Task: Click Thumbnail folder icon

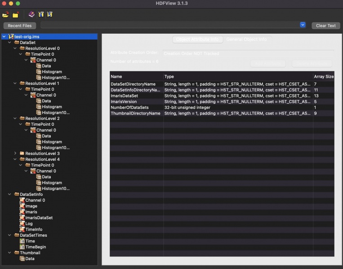Action: pyautogui.click(x=17, y=253)
